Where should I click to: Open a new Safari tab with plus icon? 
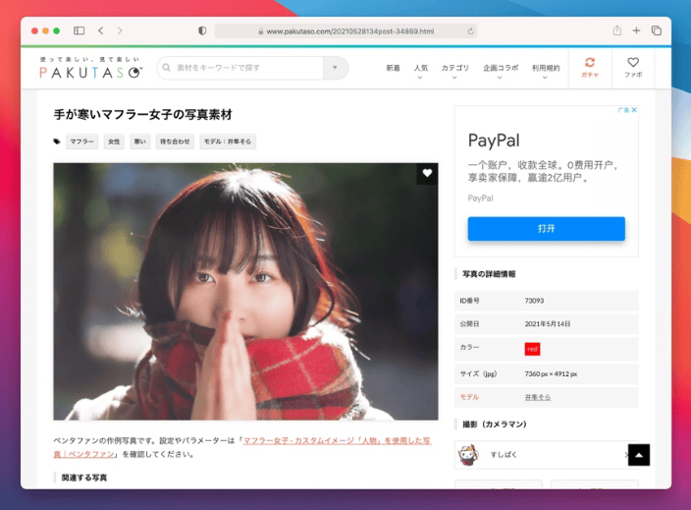[x=636, y=31]
